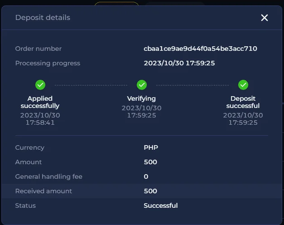This screenshot has width=284, height=225.
Task: Click the Verifying step label
Action: [141, 99]
